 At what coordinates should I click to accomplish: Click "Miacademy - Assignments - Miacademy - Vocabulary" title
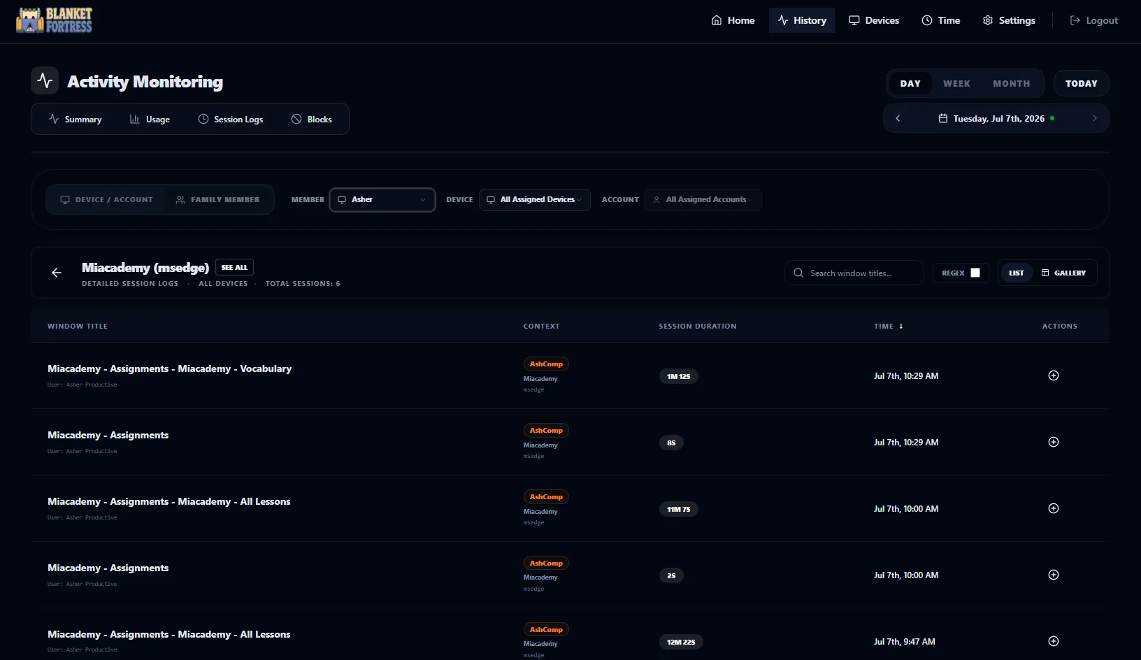(x=170, y=368)
